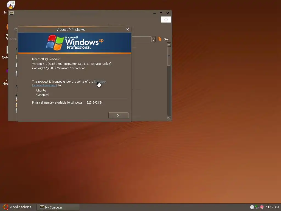Viewport: 281px width, 211px height.
Task: Click the red shield security tray icon
Action: pos(262,207)
